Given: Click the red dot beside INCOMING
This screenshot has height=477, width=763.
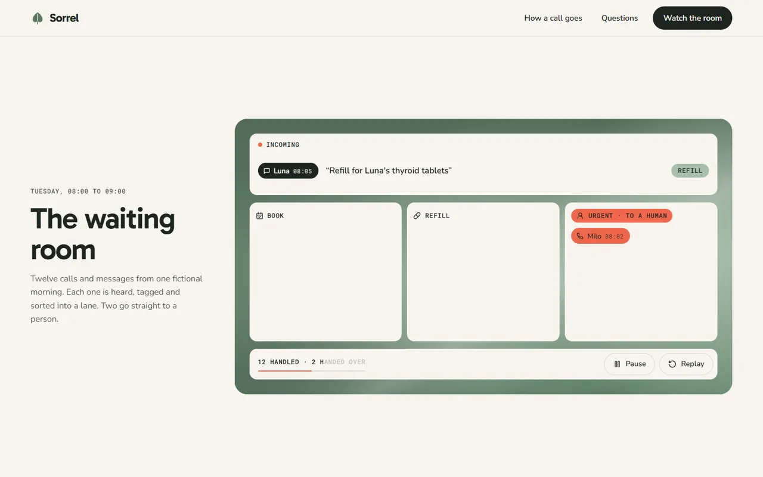Looking at the screenshot, I should click(260, 145).
